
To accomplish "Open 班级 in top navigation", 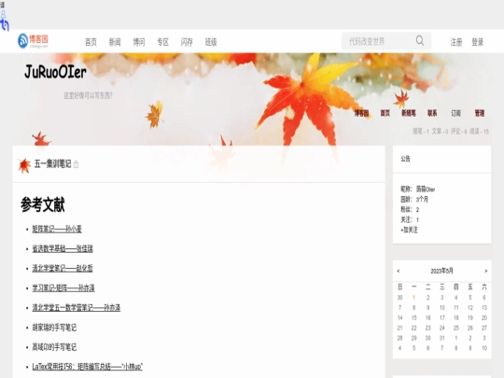I will 211,42.
